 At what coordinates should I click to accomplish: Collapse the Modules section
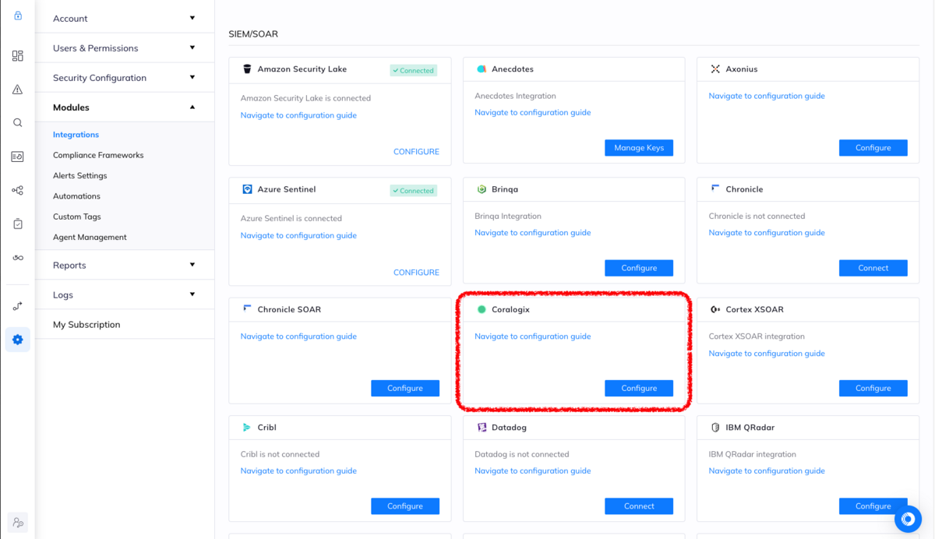pos(125,107)
